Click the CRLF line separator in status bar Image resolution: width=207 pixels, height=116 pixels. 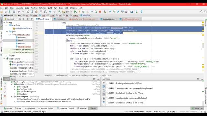155,112
